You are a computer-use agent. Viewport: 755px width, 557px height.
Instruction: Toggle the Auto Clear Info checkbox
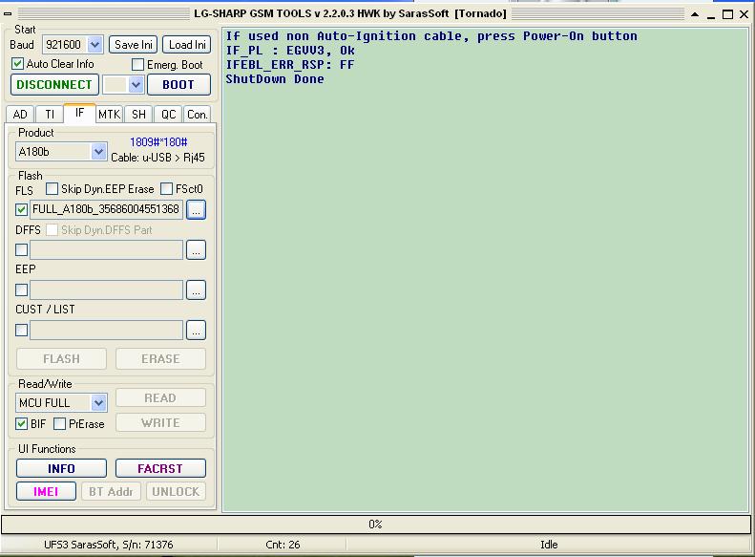pyautogui.click(x=18, y=64)
